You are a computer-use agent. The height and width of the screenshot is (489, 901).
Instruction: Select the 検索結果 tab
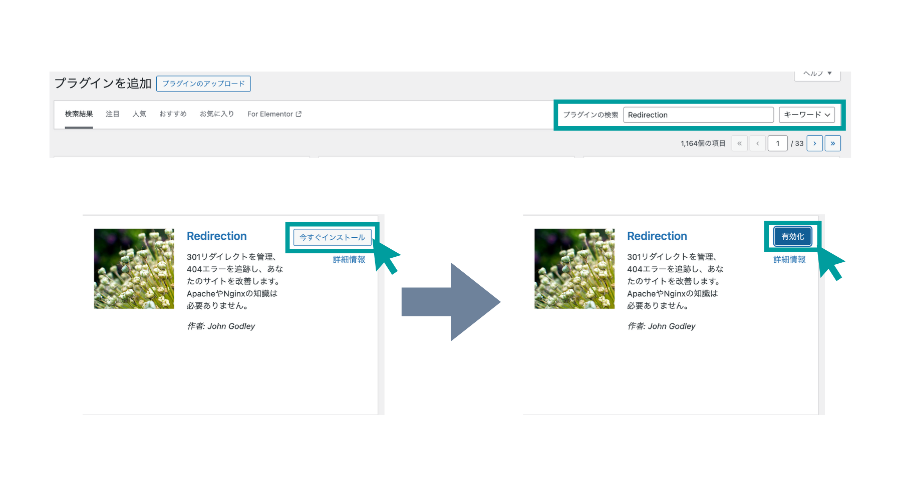79,114
